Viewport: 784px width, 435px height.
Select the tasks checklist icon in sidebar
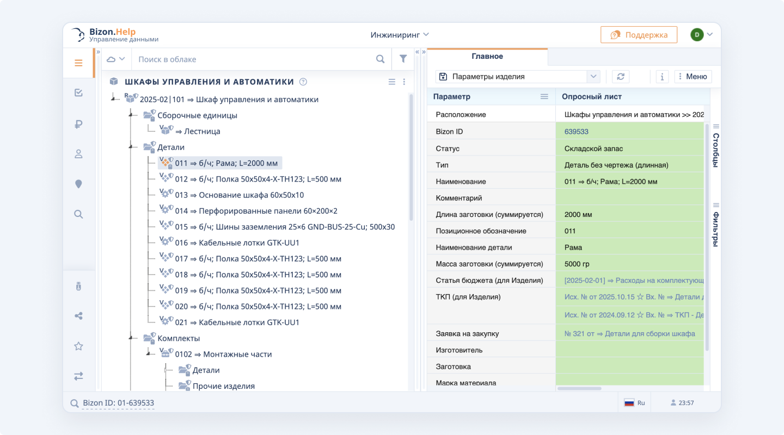[x=78, y=92]
